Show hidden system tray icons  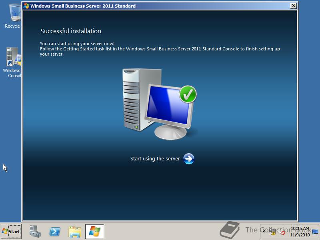click(x=264, y=231)
